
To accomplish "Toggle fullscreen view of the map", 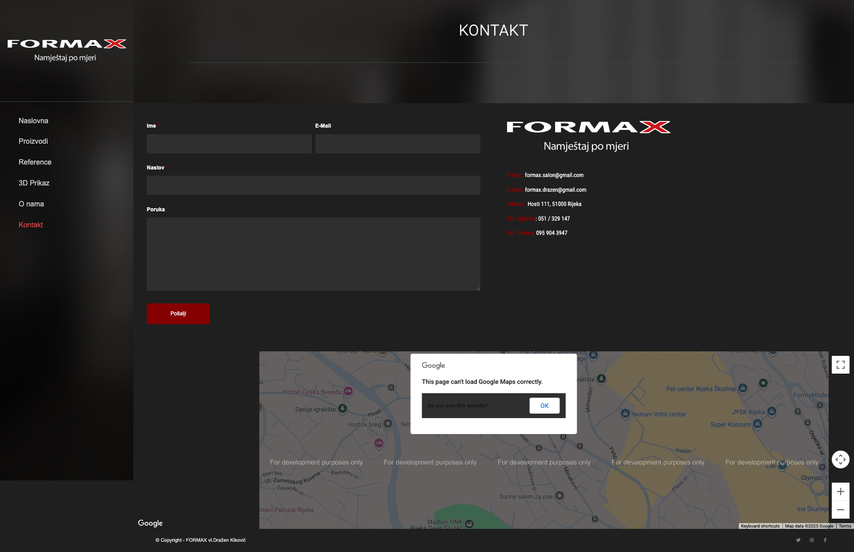I will 840,365.
